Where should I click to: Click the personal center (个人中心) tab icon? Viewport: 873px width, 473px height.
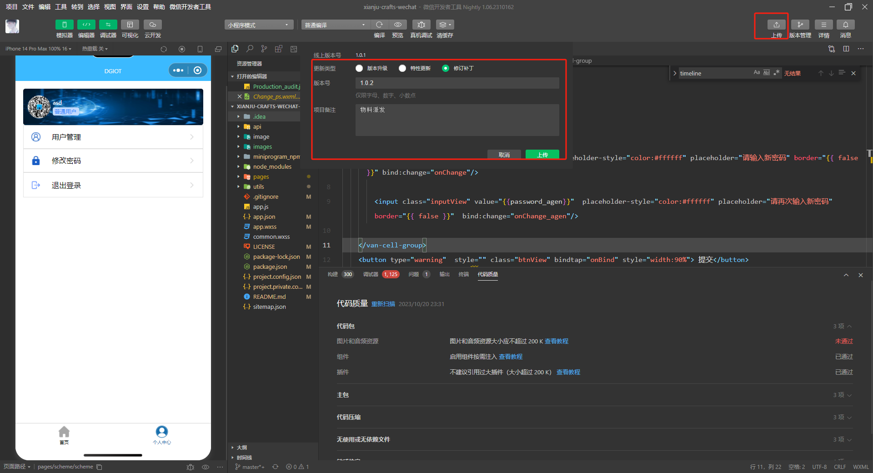pos(162,432)
